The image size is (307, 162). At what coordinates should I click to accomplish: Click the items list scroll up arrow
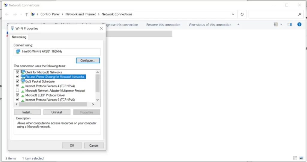tap(97, 72)
